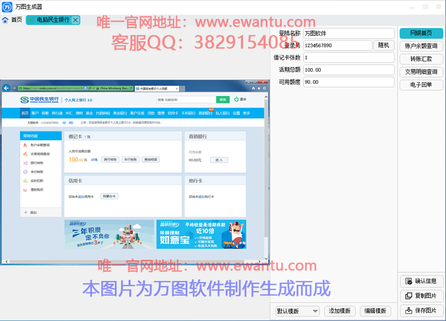The width and height of the screenshot is (446, 321).
Task: Click the address bar dropdown arrow in preview
Action: tap(94, 88)
